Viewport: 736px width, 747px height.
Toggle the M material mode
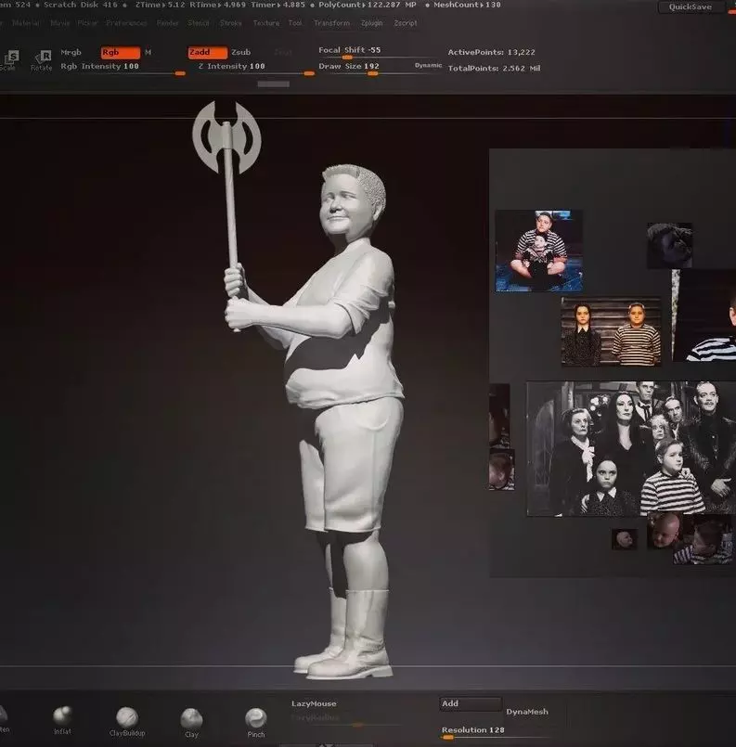(148, 52)
